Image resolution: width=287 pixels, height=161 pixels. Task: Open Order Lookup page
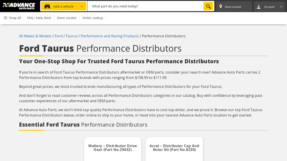[x=93, y=18]
